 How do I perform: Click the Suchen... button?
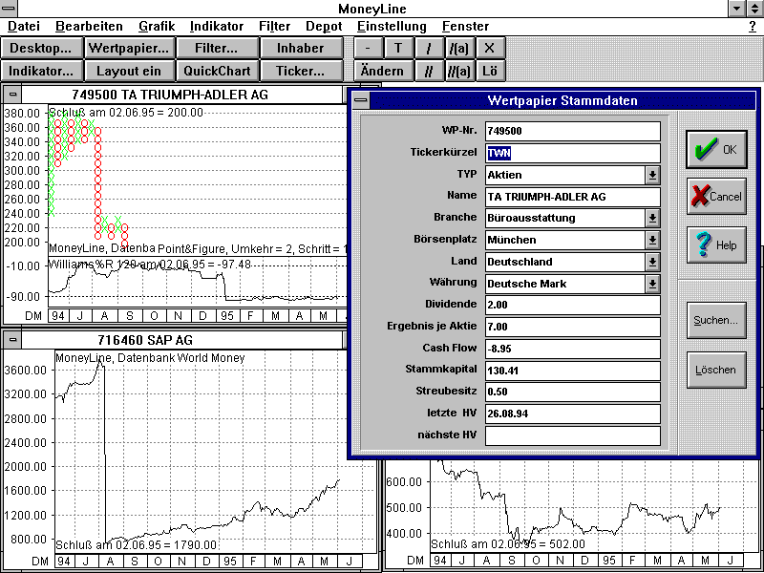tap(716, 321)
